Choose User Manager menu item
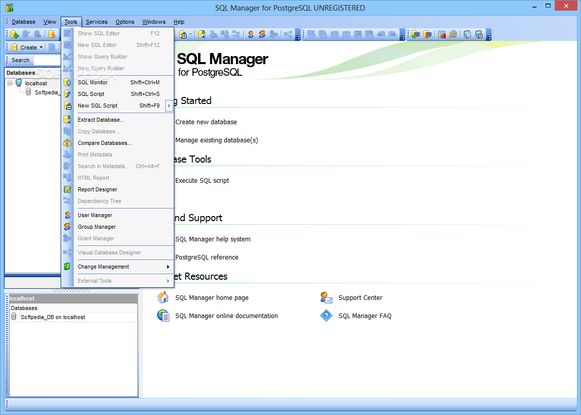 (x=117, y=216)
